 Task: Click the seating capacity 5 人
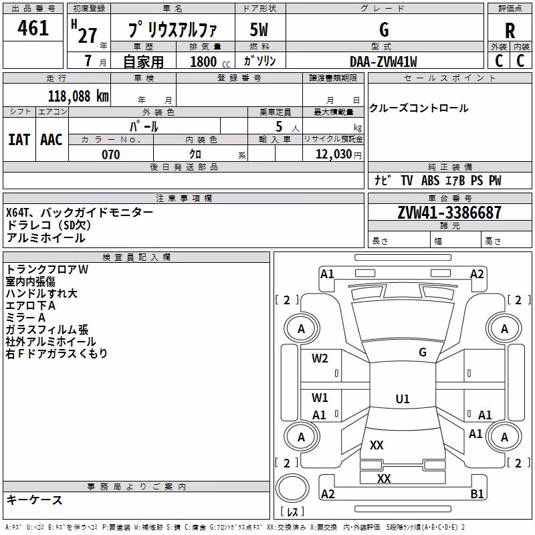[x=288, y=127]
